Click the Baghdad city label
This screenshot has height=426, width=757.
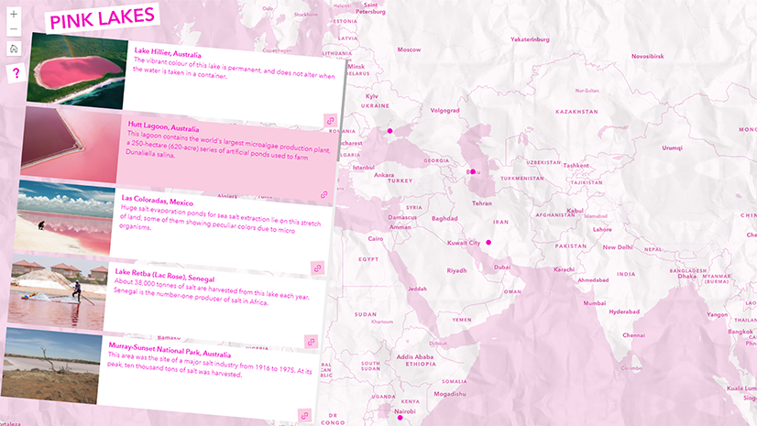444,219
